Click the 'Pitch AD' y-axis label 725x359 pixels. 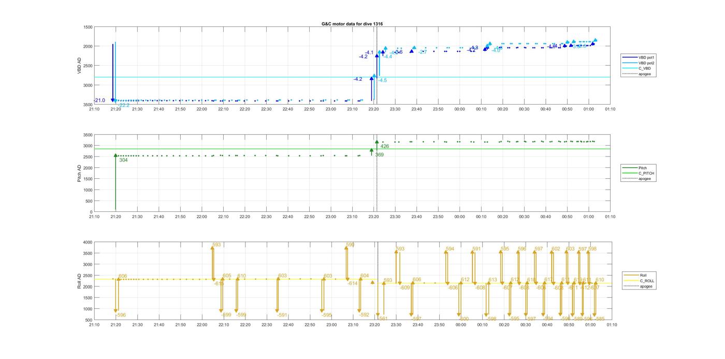[79, 173]
